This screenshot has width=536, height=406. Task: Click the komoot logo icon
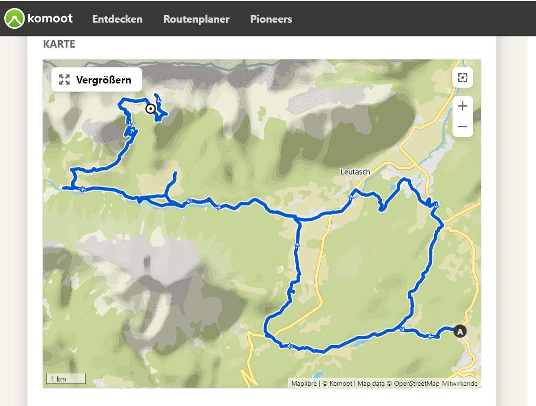point(14,18)
